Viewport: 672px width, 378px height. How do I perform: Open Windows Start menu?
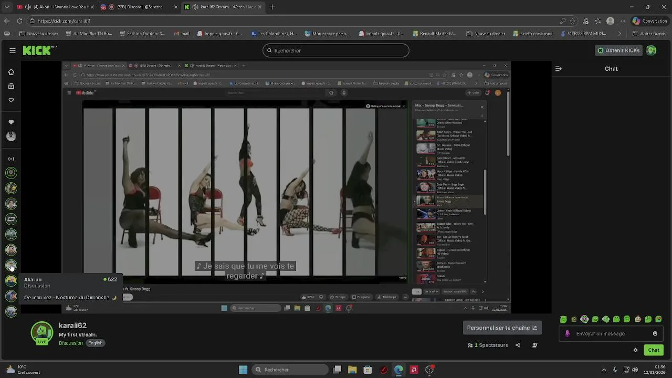pos(243,370)
